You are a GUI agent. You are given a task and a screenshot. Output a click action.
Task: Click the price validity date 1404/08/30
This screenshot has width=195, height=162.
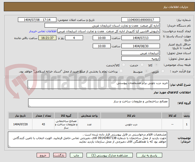pyautogui.click(x=140, y=46)
